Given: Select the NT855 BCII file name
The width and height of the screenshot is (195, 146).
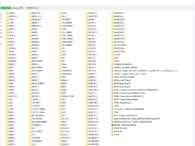Looking at the screenshot, I should click(118, 132).
